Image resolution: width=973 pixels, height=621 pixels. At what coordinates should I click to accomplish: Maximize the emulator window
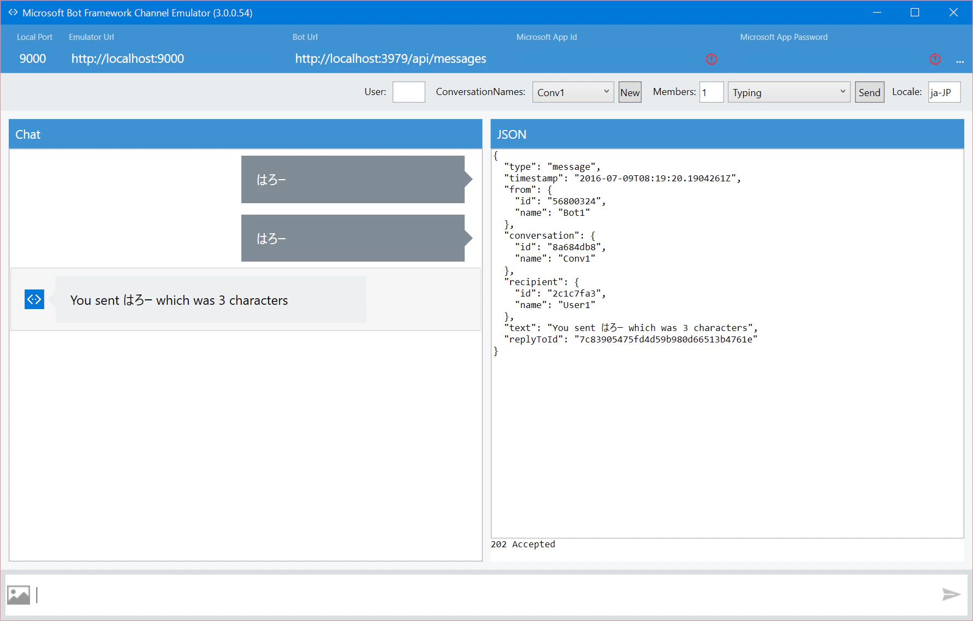915,12
